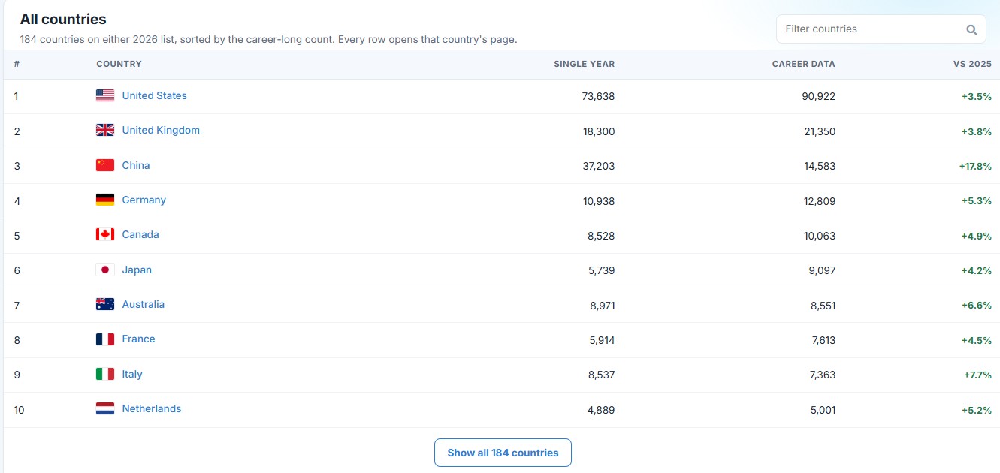Click the China row's +17.8% change value

tap(975, 166)
